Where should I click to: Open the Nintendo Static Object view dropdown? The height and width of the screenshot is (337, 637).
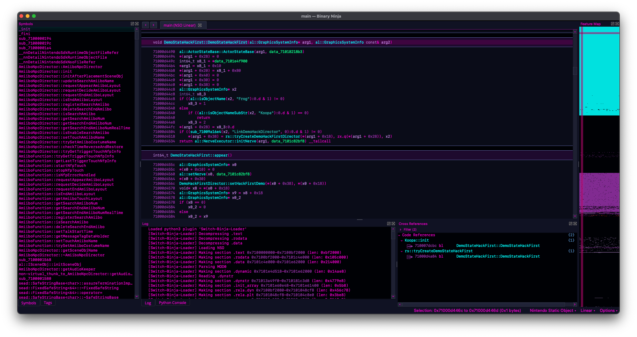tap(553, 310)
